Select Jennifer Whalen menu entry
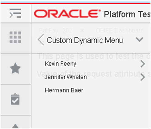Viewport: 151px width, 129px height. point(66,77)
